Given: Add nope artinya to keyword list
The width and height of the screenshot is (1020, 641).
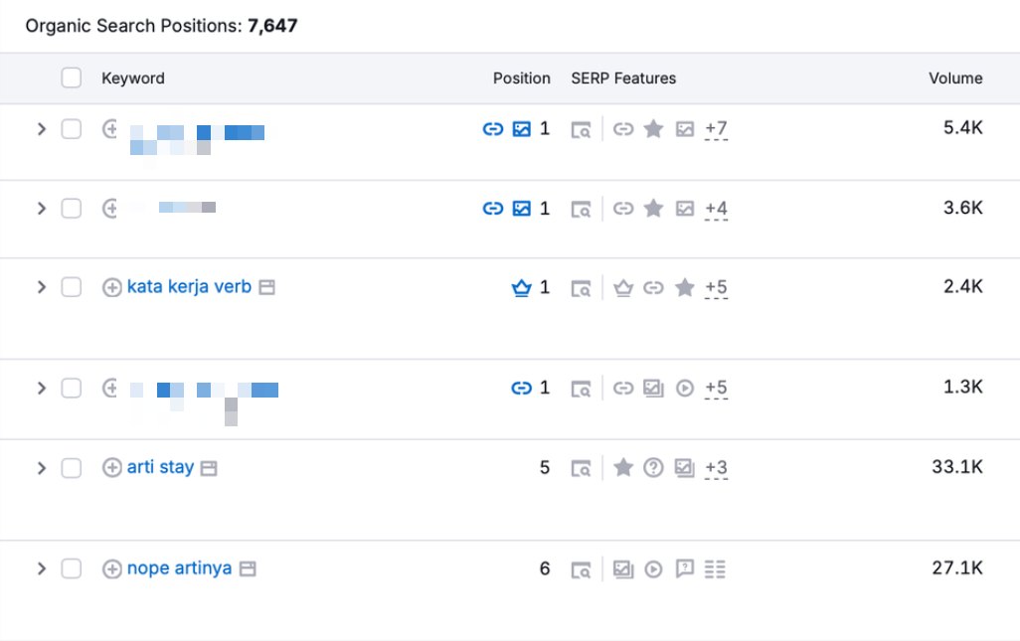Looking at the screenshot, I should [112, 568].
